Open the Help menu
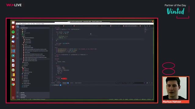The width and height of the screenshot is (195, 109). tap(43, 24)
